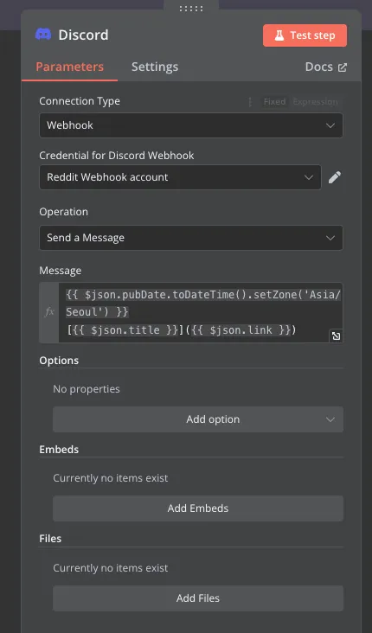Click the Add Files button

(198, 598)
